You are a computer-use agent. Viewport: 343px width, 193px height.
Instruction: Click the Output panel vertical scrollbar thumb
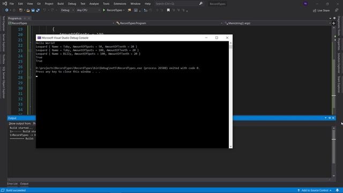(333, 146)
